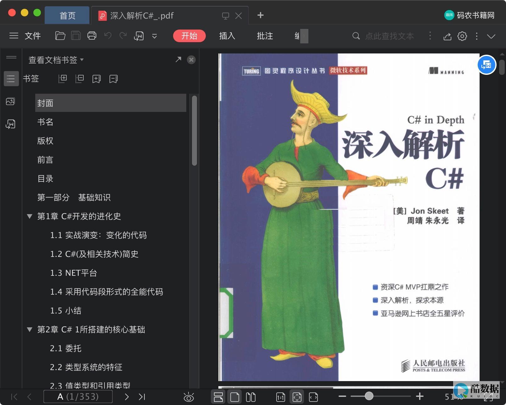
Task: Select the bookmarks list sidebar icon
Action: [11, 79]
